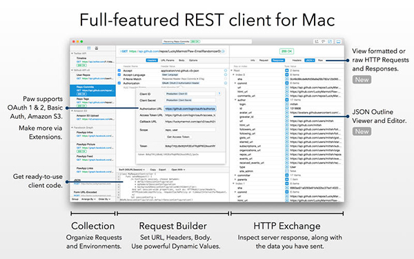Click the highlighted blue layout icon in toolbar
Screen dimensions: 414x259
tap(330, 41)
